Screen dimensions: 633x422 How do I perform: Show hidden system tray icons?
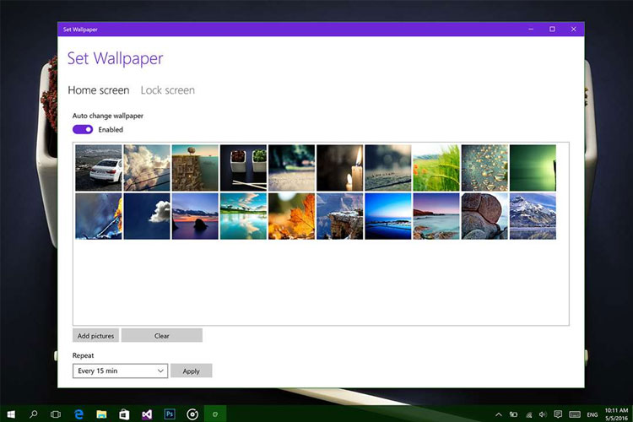point(499,414)
